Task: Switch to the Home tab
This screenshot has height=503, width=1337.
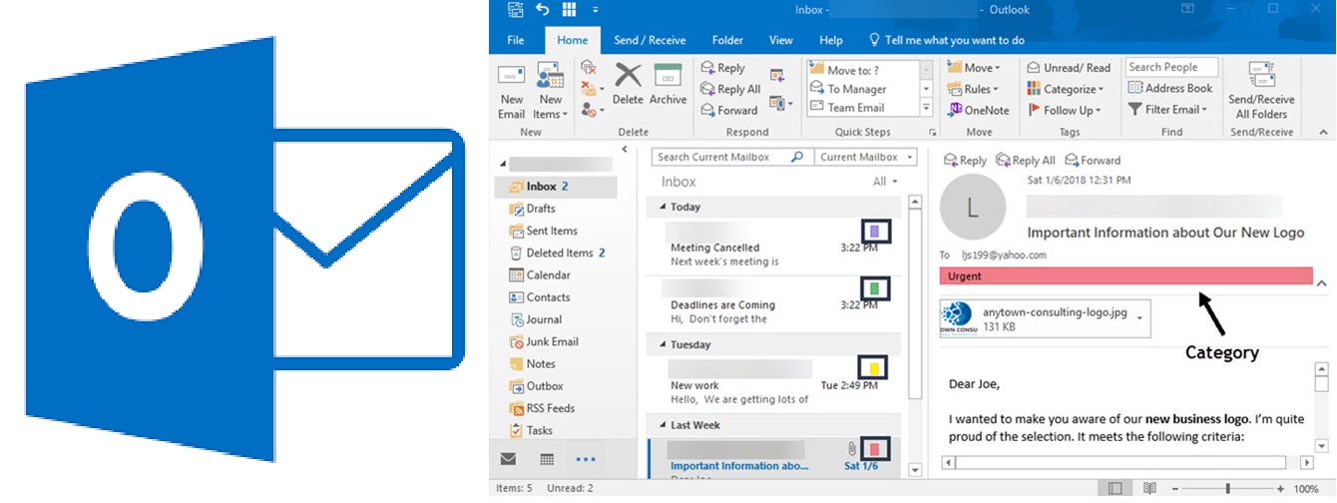Action: (573, 40)
